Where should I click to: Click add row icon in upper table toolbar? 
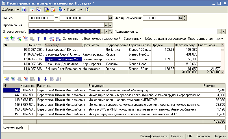pyautogui.click(x=6, y=38)
